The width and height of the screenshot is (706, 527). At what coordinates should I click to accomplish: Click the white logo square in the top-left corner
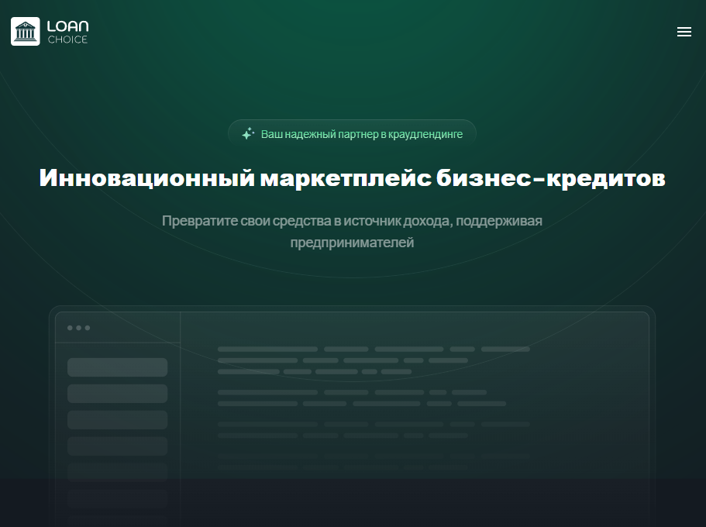(x=26, y=31)
